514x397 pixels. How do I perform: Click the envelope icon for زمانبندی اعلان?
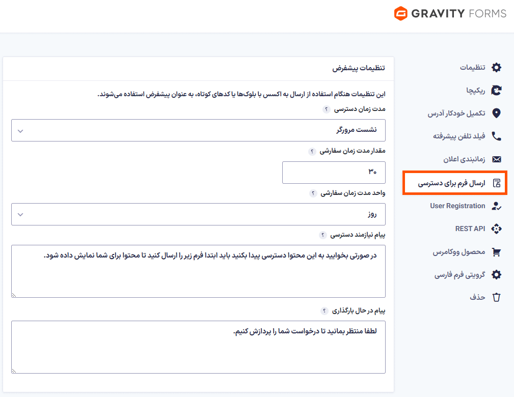pyautogui.click(x=496, y=159)
